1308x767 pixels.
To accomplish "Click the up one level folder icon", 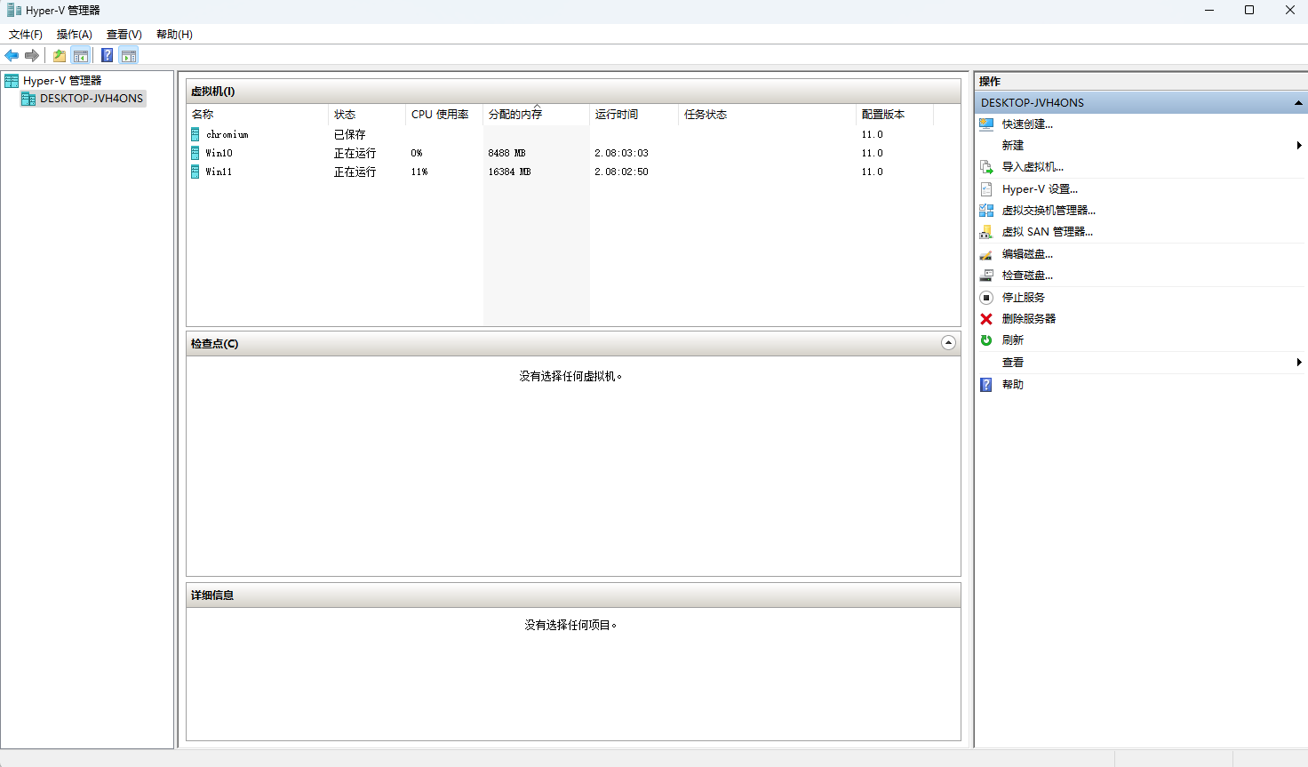I will (60, 55).
